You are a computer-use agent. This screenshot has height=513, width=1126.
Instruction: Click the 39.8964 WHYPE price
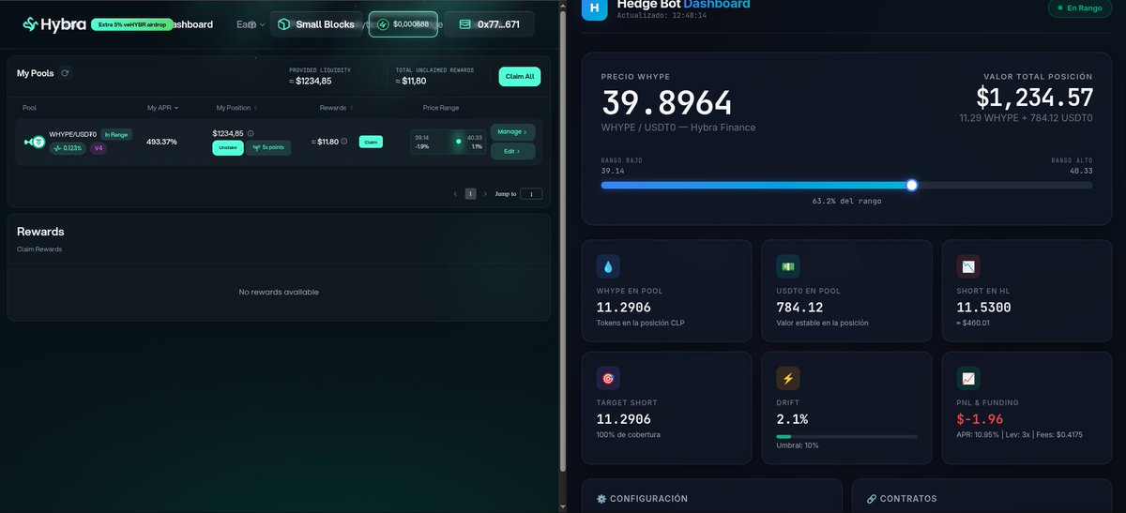coord(666,103)
